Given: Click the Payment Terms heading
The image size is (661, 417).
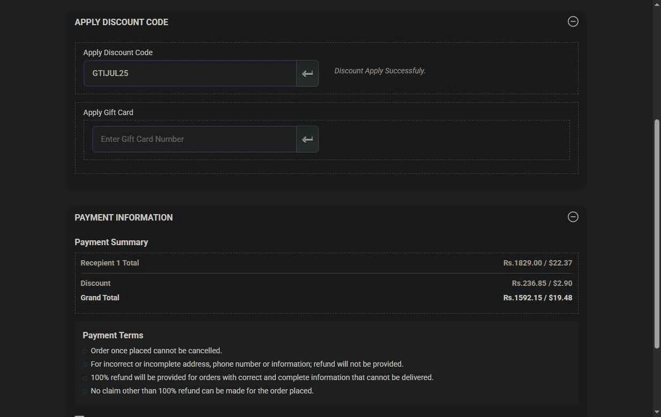Looking at the screenshot, I should click(113, 335).
